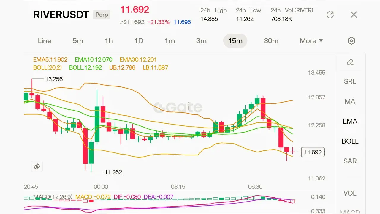Switch chart to Line view
Viewport: 380px width, 214px height.
(45, 41)
